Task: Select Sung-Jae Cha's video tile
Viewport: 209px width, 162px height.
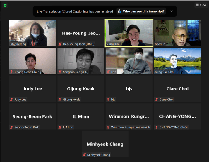Action: click(177, 61)
